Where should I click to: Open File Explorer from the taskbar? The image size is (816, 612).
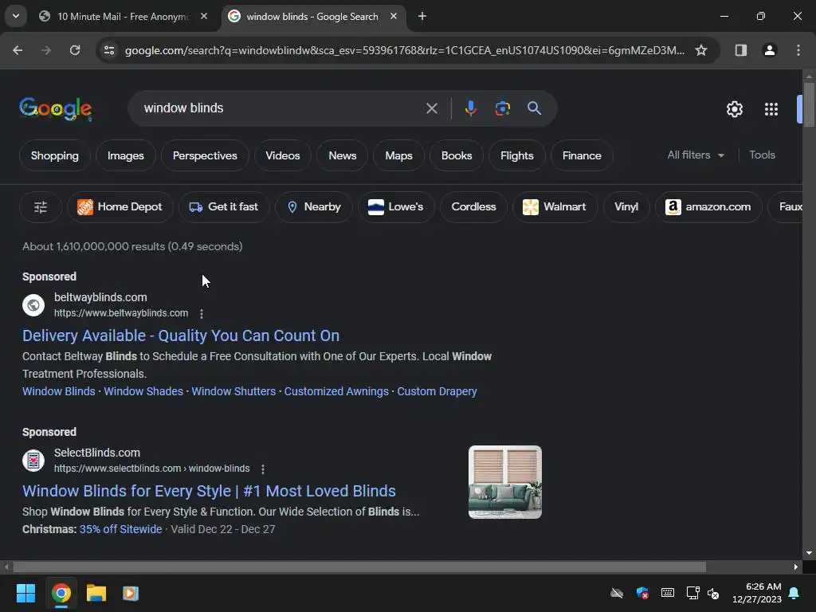96,593
